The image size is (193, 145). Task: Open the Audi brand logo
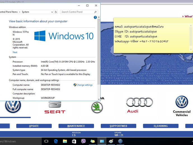pyautogui.click(x=140, y=105)
